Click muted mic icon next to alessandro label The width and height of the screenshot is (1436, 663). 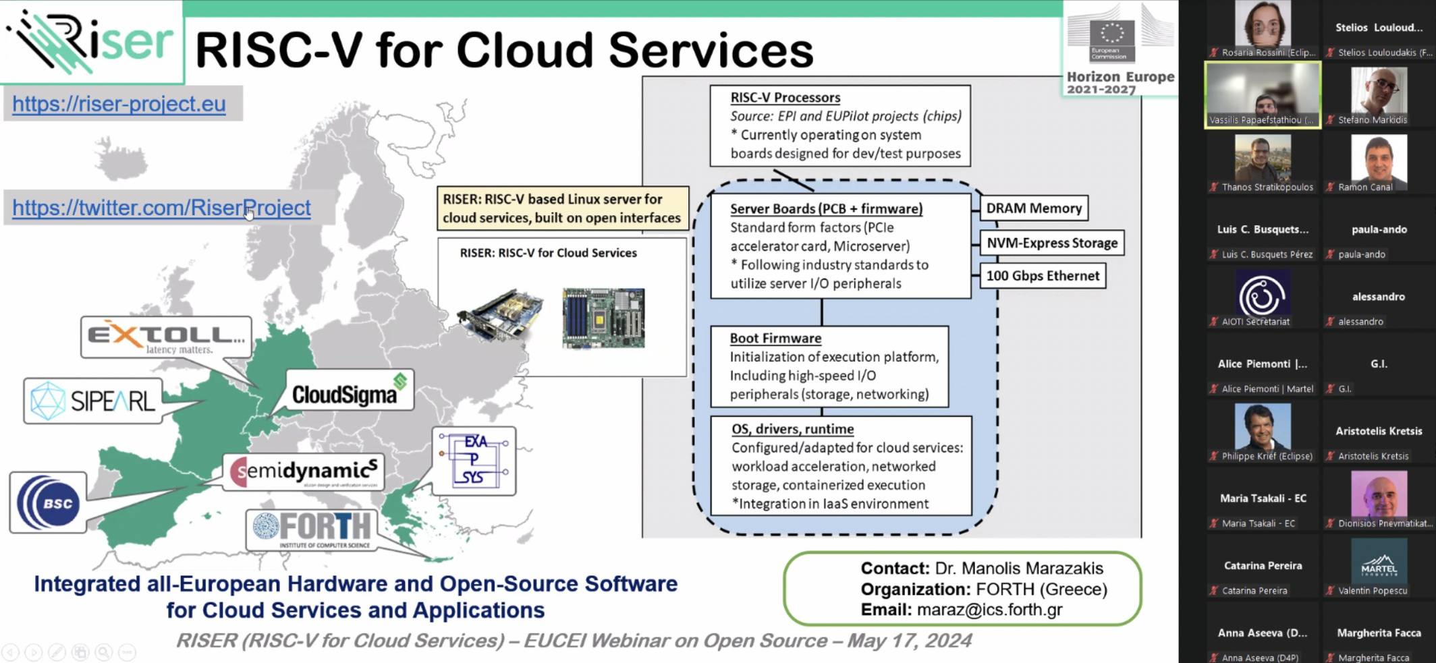(x=1331, y=322)
